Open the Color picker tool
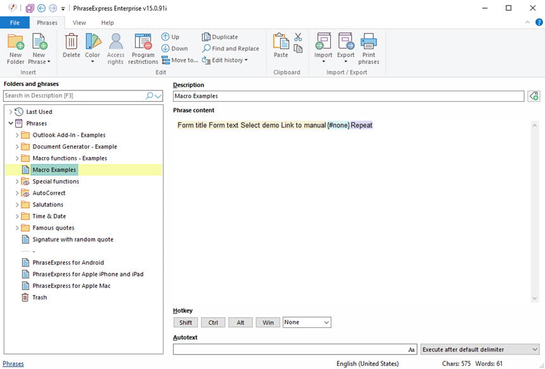Viewport: 545px width, 369px height. (93, 48)
